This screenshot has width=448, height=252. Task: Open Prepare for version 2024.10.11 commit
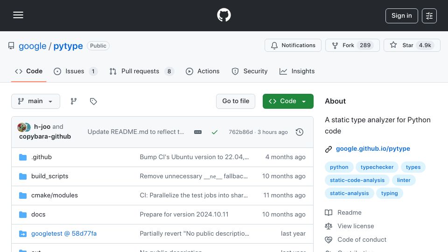tap(184, 215)
